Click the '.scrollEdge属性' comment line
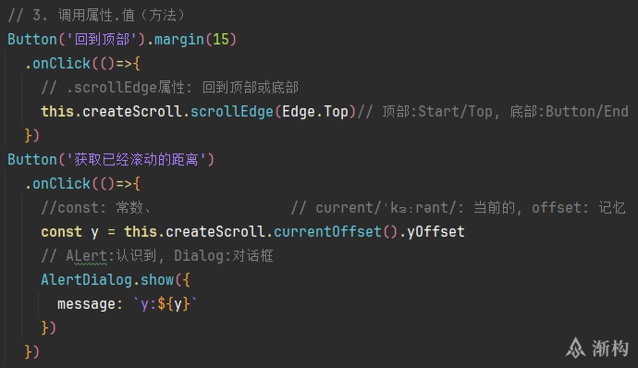The height and width of the screenshot is (368, 638). [x=170, y=88]
